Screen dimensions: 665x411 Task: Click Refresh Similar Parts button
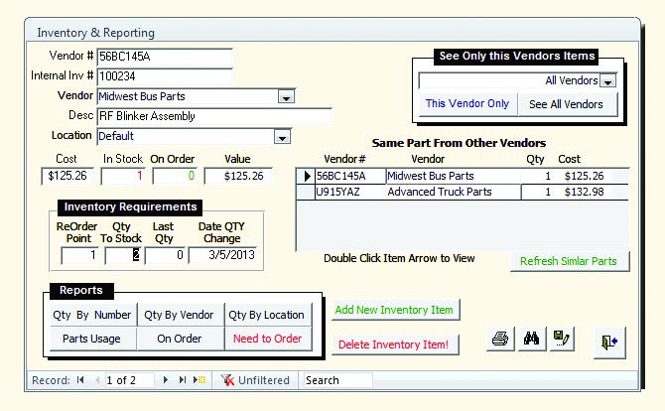tap(569, 261)
